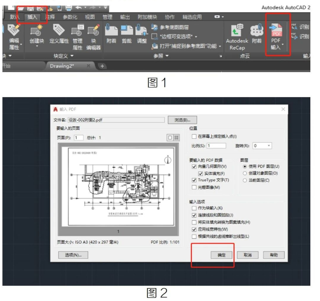Click the Options (选项) button
This screenshot has width=320, height=301.
pyautogui.click(x=73, y=255)
